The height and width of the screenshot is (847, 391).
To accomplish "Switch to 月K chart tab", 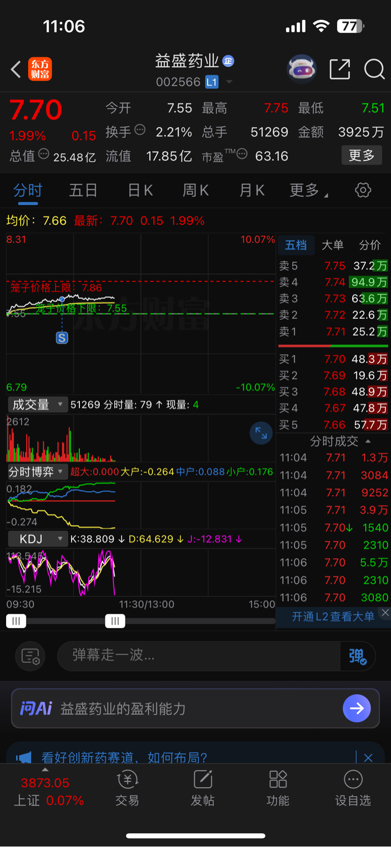I will 252,190.
